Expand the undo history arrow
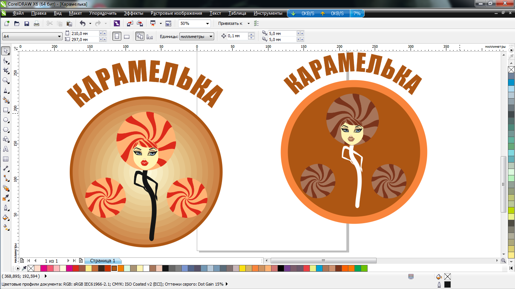The height and width of the screenshot is (289, 515). tap(90, 23)
